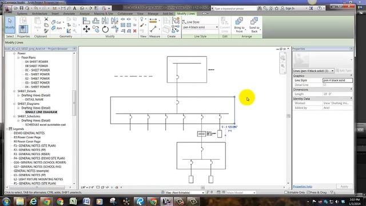Toggle the Properties palette icon in ribbon
The width and height of the screenshot is (366, 206).
point(23,29)
